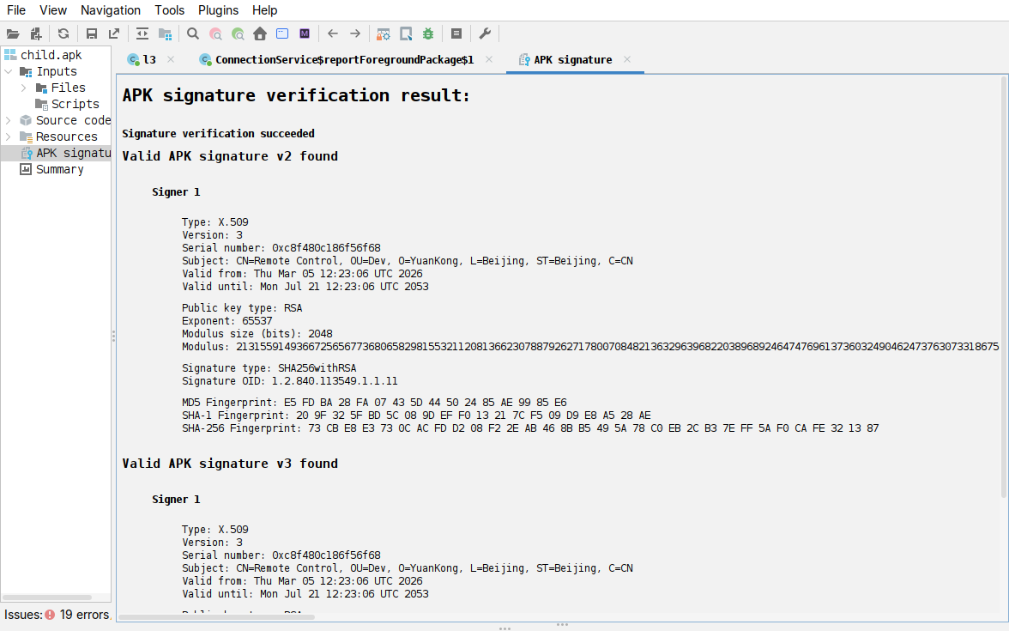Click the Issues 19 errors indicator
Viewport: 1009px width, 631px height.
pyautogui.click(x=57, y=615)
